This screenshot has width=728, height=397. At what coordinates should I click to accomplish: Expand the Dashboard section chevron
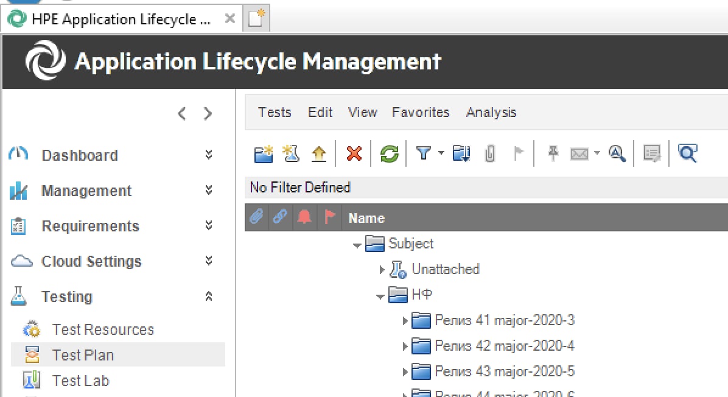[209, 155]
